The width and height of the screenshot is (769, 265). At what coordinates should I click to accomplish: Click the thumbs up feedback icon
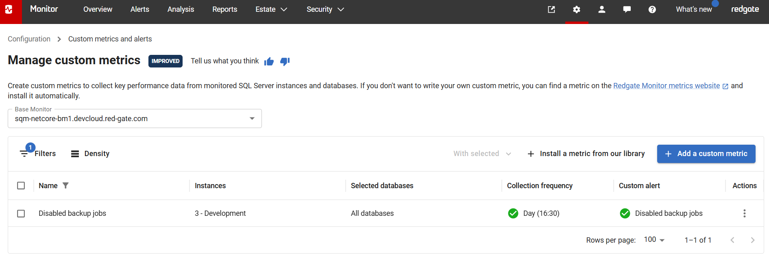click(269, 61)
